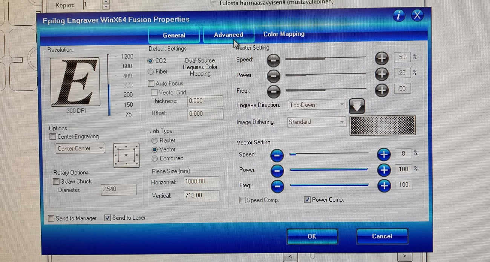Click the Vector Speed value box
This screenshot has width=490, height=262.
[x=403, y=153]
